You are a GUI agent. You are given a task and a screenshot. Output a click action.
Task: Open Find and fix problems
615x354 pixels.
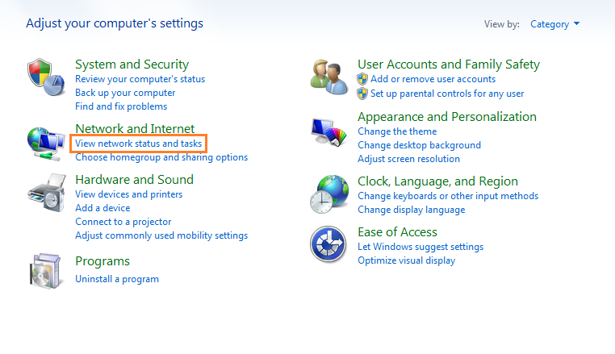point(121,106)
